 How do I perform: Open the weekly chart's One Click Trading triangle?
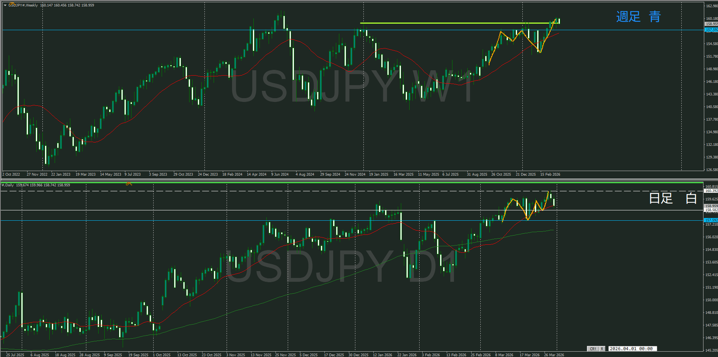5,5
